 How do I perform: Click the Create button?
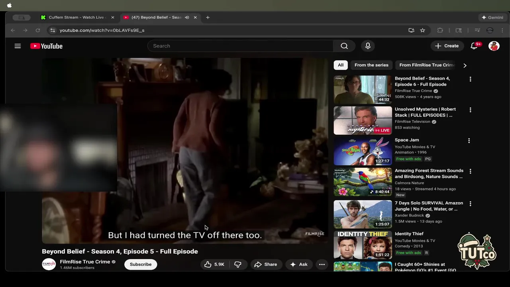tap(447, 46)
